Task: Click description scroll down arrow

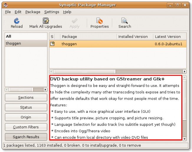Action: (x=184, y=139)
